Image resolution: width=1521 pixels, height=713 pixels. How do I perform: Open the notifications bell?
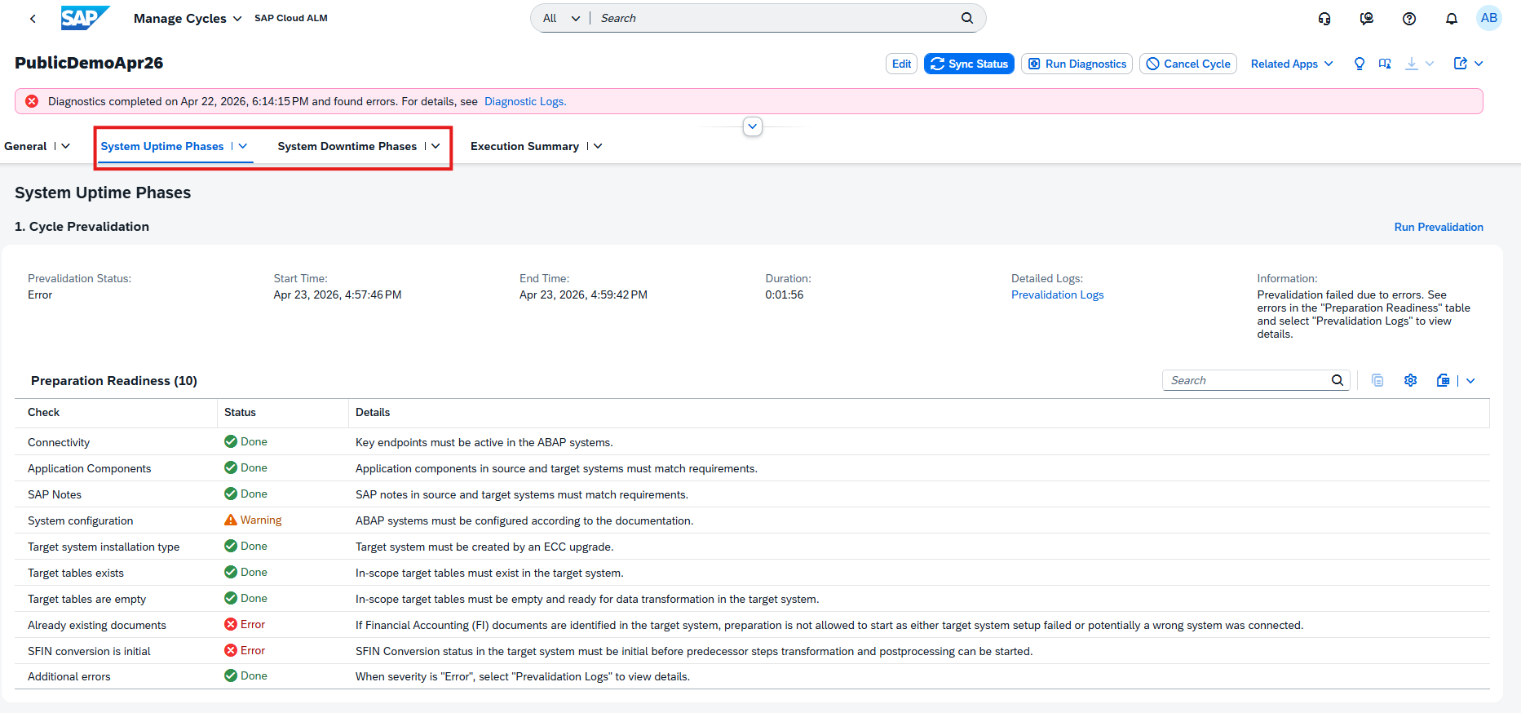(1452, 18)
